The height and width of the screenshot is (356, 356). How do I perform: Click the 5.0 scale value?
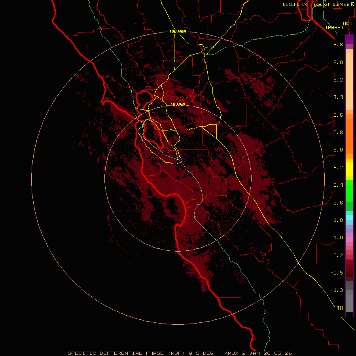pos(338,150)
